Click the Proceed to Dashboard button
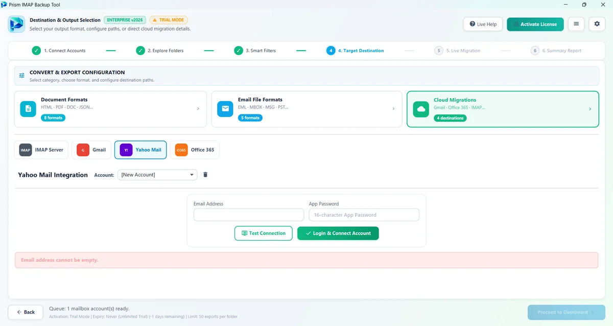Screen dimensions: 613x326 point(567,312)
